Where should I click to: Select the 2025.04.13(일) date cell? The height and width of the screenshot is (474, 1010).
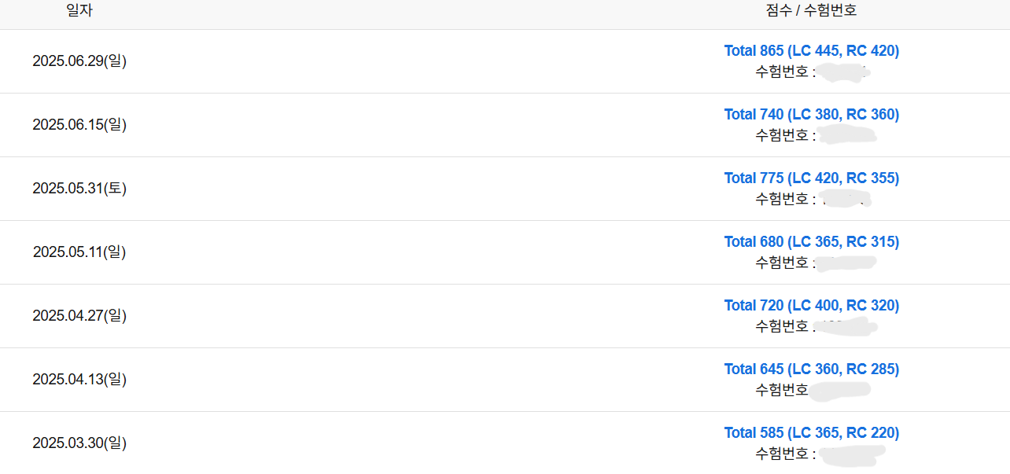79,380
